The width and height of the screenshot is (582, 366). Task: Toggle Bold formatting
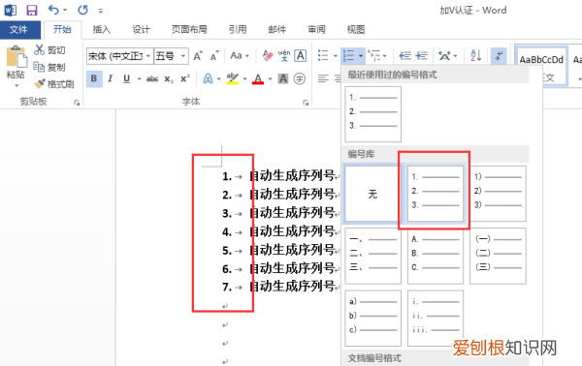coord(94,78)
